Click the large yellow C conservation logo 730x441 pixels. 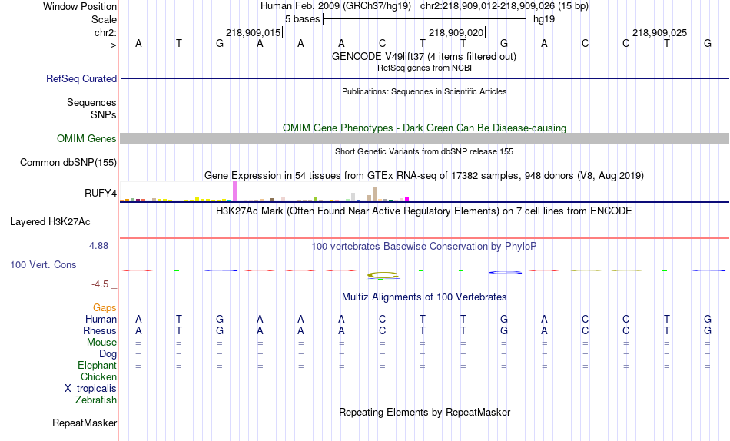point(383,276)
